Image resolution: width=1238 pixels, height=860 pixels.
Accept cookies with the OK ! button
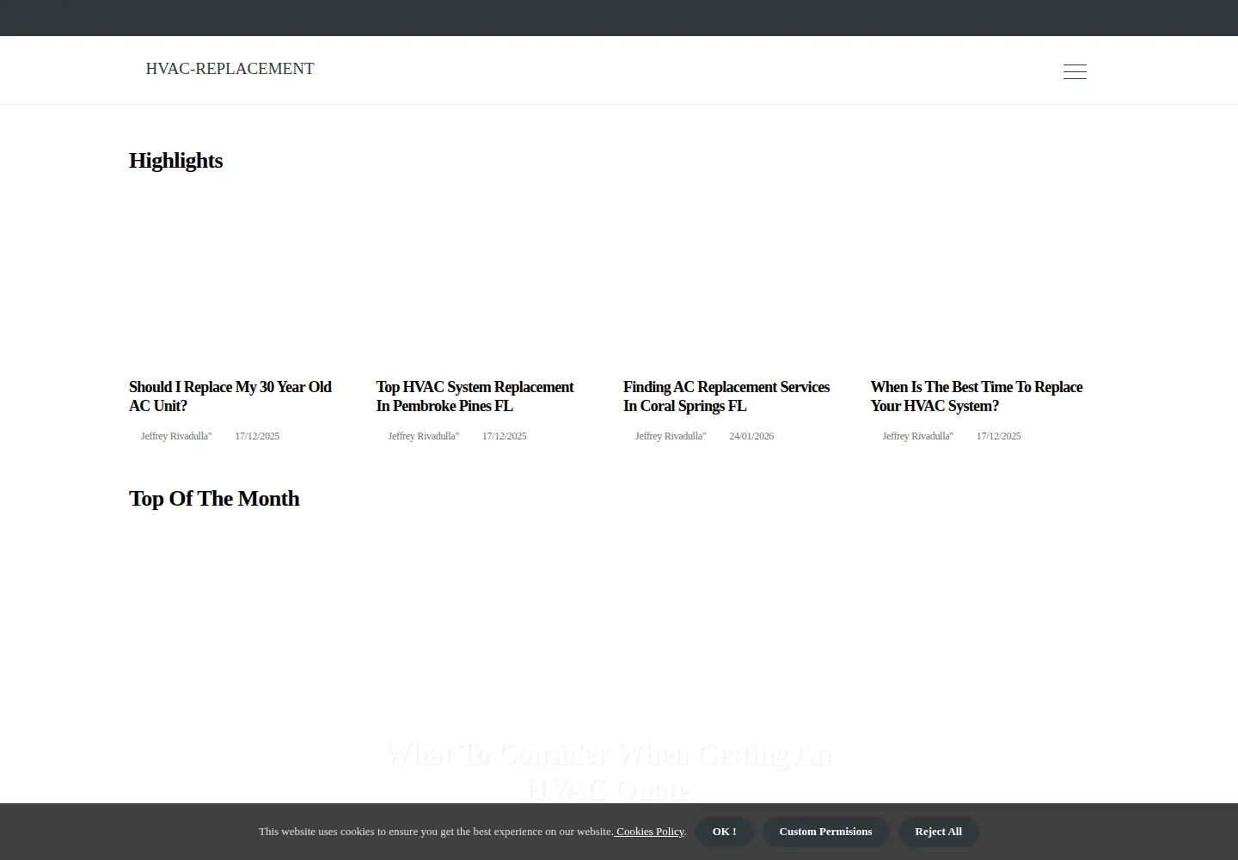click(724, 832)
